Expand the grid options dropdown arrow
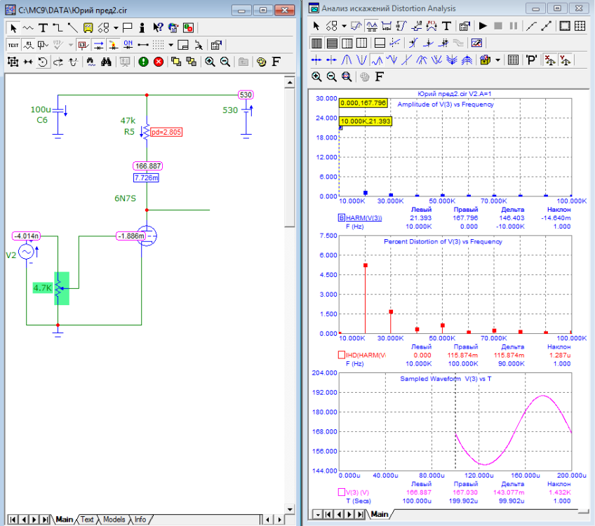Screen dimensions: 595x526 171,45
